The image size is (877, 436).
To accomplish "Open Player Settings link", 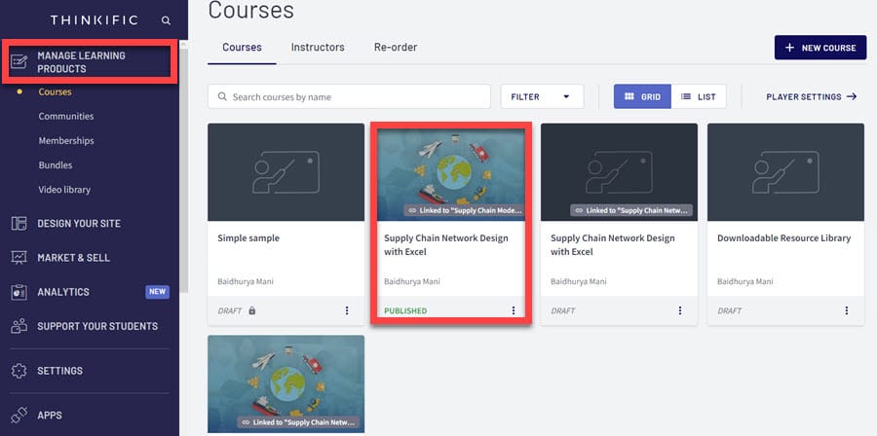I will [x=811, y=97].
